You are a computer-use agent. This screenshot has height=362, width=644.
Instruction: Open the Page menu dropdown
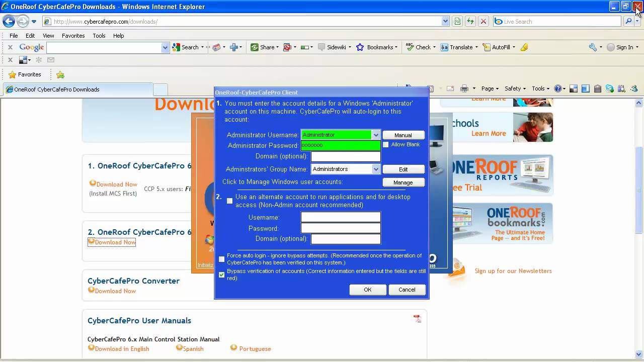click(491, 88)
